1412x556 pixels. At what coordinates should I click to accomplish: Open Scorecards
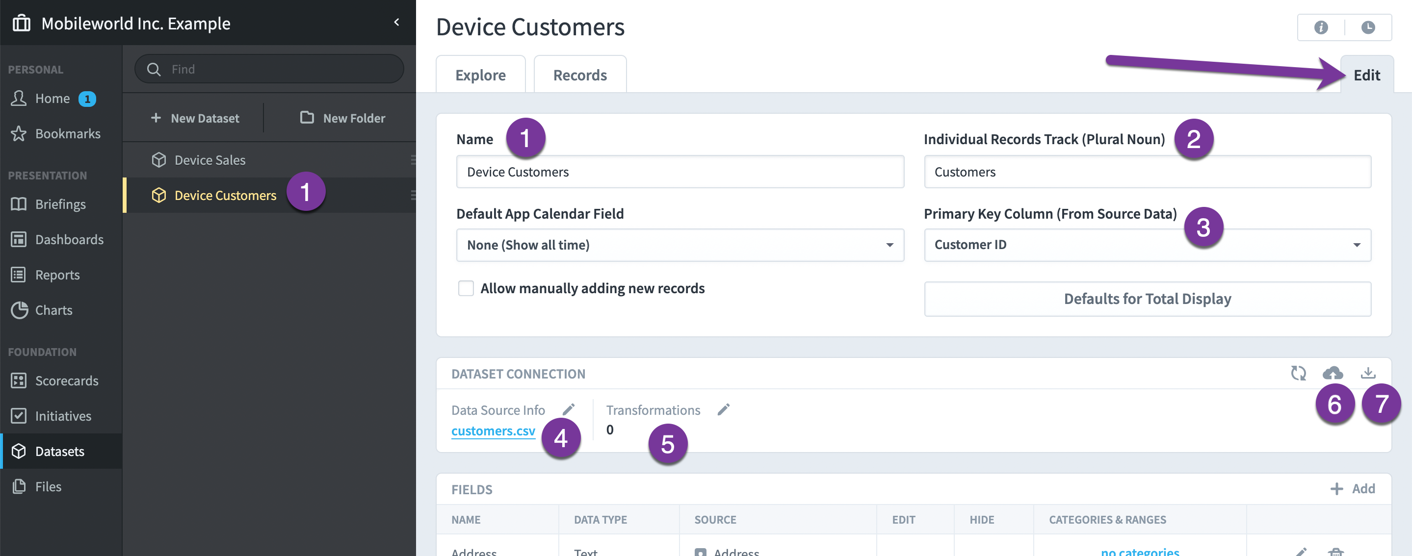(61, 380)
